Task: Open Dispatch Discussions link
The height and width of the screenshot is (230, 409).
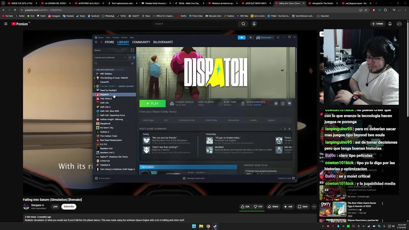Action: click(x=234, y=120)
